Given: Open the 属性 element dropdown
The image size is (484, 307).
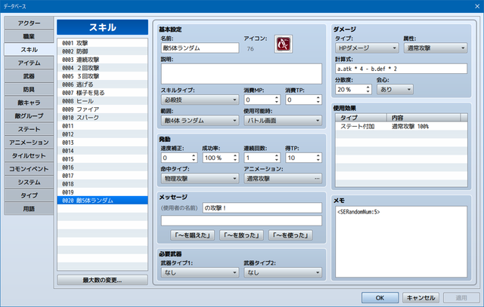Looking at the screenshot, I should click(436, 48).
